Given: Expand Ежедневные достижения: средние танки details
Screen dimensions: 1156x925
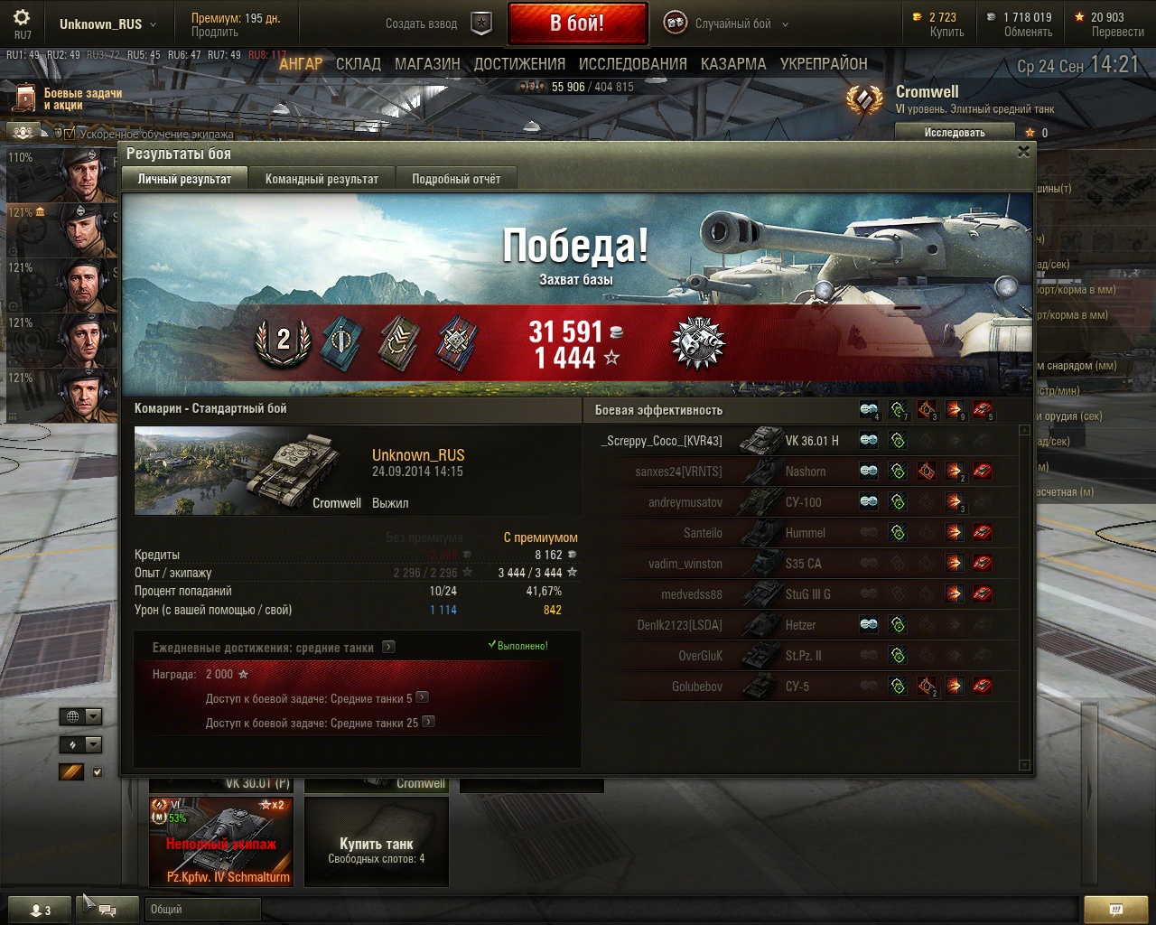Looking at the screenshot, I should click(388, 647).
